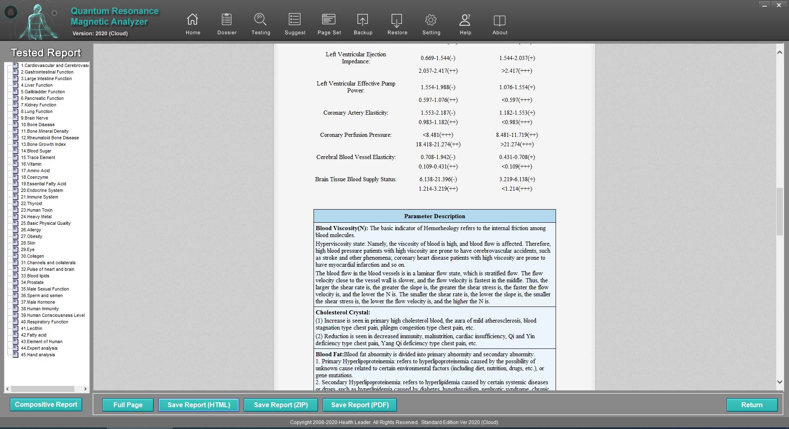Screen dimensions: 789x429
Task: Open the Setting gear icon
Action: click(x=431, y=20)
